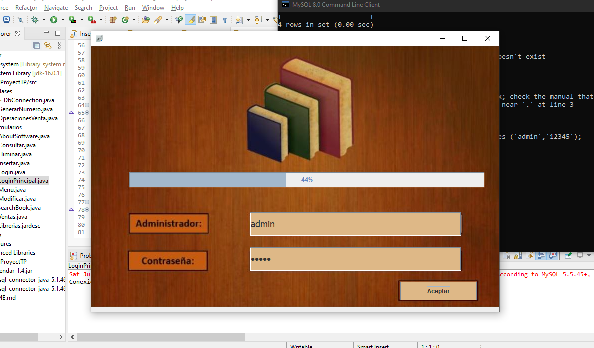Open the Project menu
The width and height of the screenshot is (594, 348).
tap(108, 7)
